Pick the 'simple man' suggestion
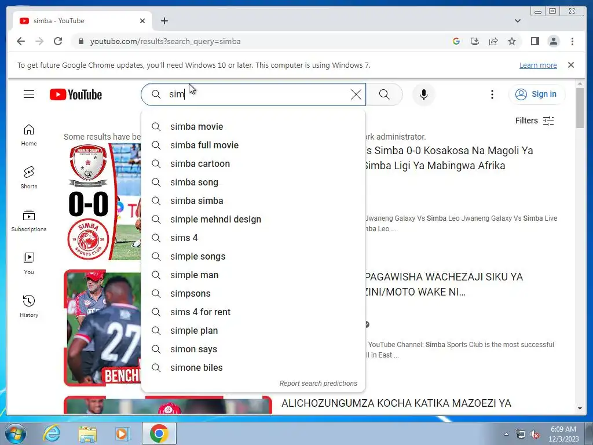Screen dimensions: 593x445 coord(253,275)
